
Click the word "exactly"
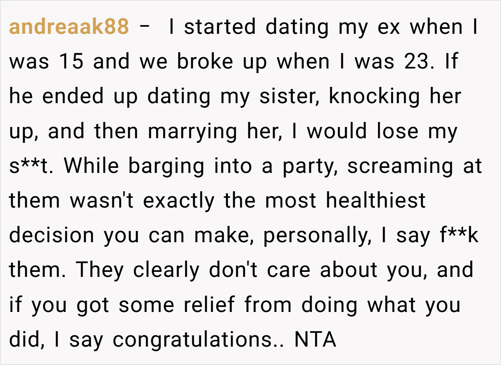pyautogui.click(x=179, y=201)
